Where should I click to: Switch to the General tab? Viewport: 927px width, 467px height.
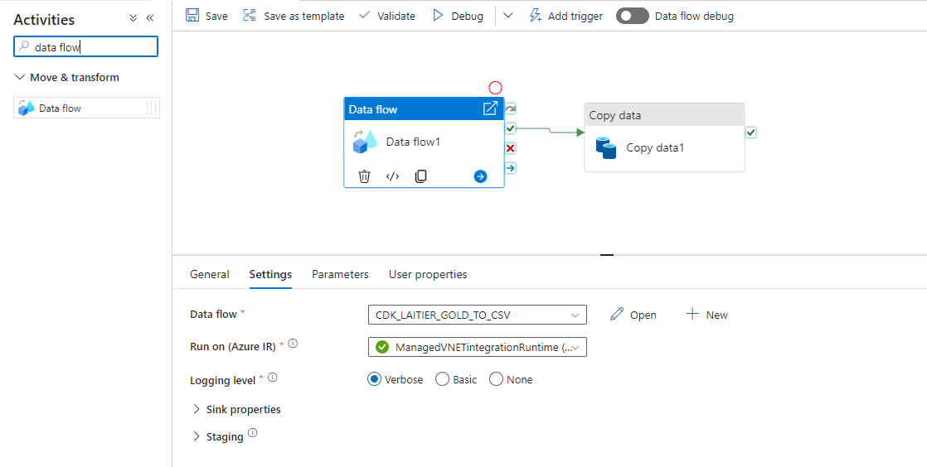210,274
